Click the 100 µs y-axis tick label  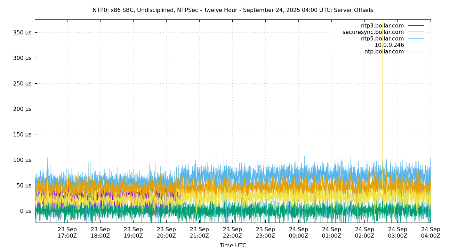tap(23, 160)
